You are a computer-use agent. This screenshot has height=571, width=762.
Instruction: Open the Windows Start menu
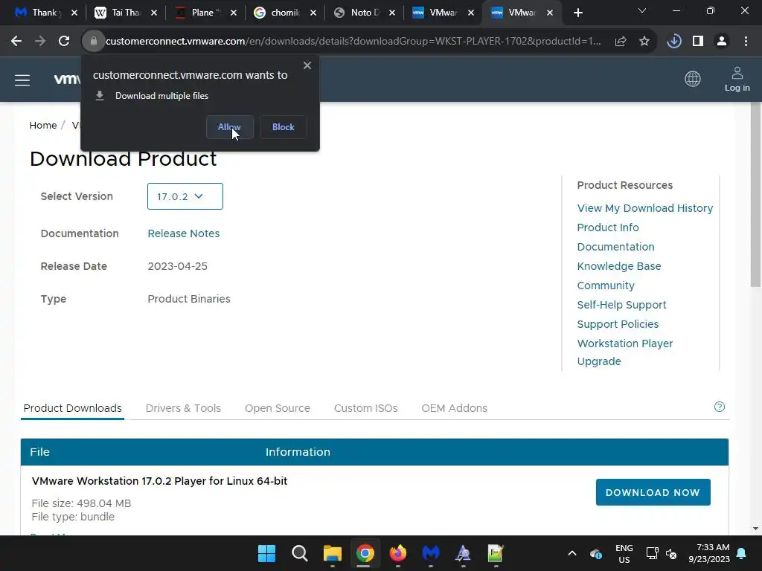point(267,553)
